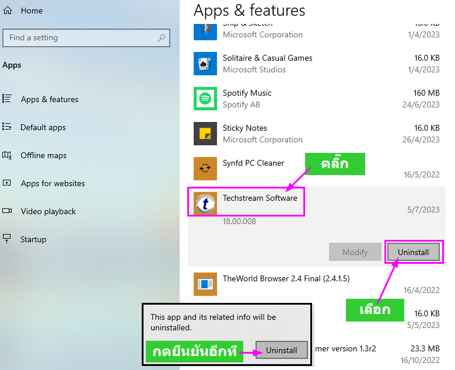The width and height of the screenshot is (455, 370).
Task: Open Startup settings
Action: click(x=33, y=239)
